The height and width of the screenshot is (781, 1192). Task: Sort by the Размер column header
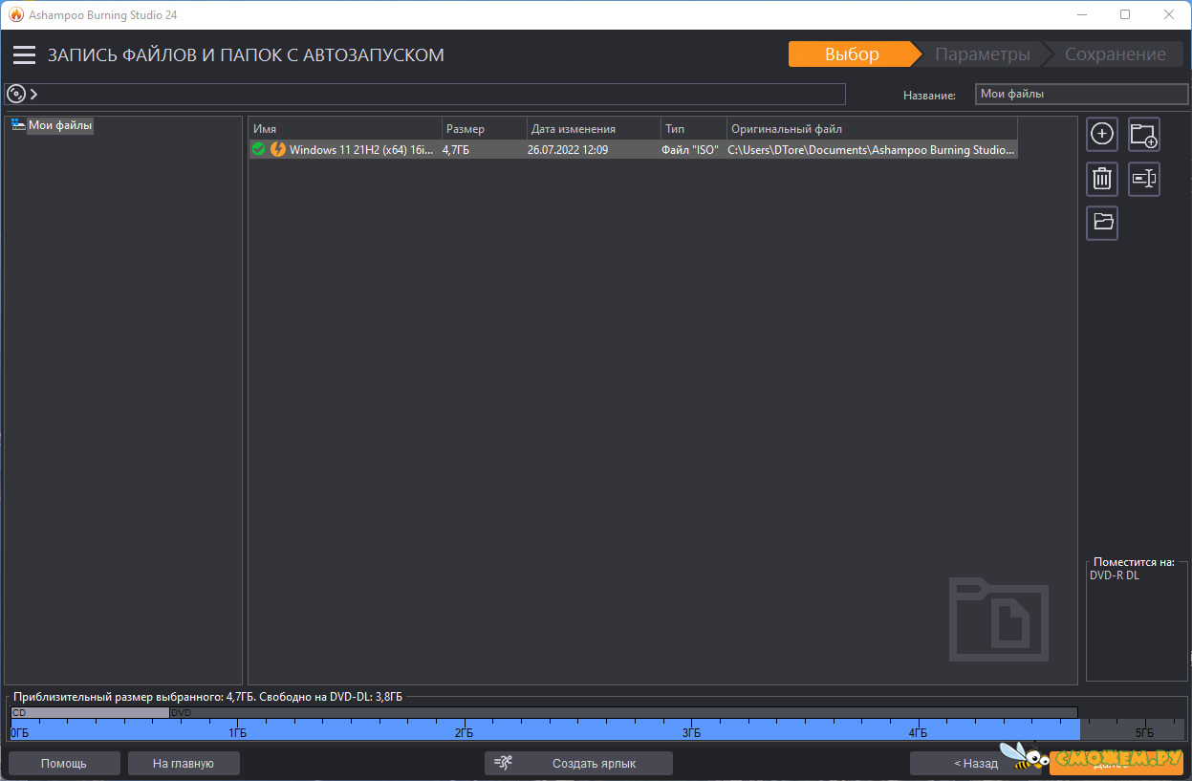(485, 129)
